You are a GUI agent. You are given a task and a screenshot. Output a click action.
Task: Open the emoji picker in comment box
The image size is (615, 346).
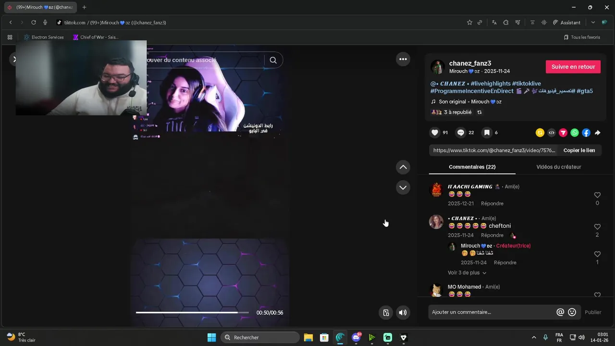(x=572, y=312)
